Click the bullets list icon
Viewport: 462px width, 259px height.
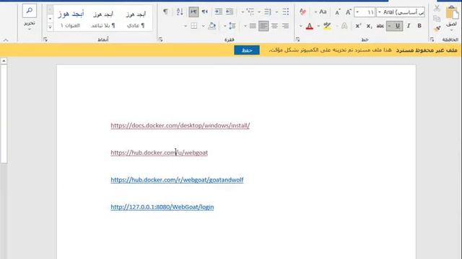286,12
